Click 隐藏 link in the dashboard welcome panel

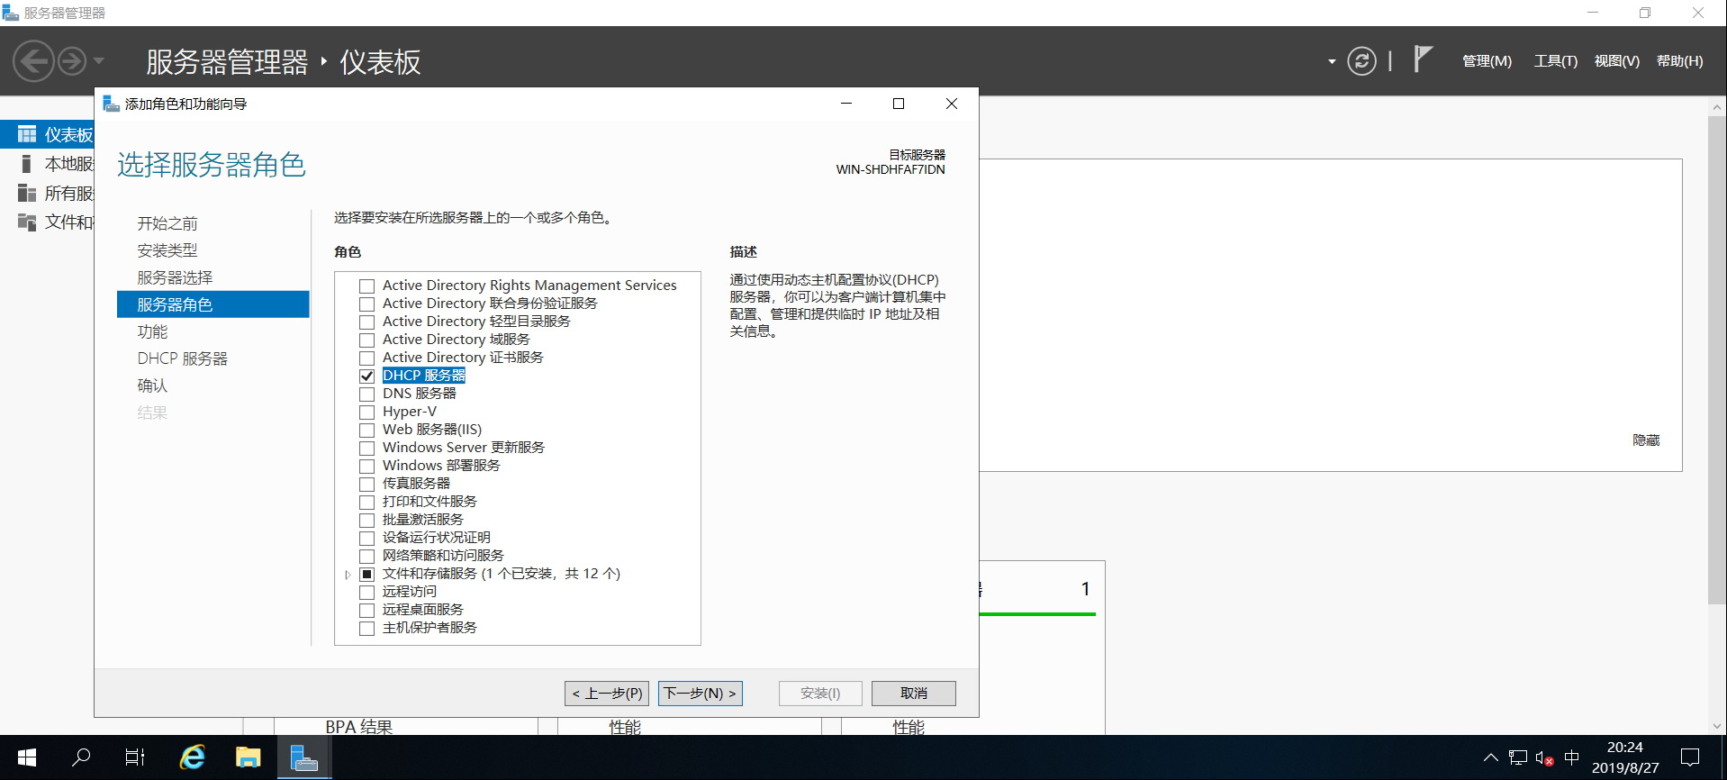[x=1646, y=440]
